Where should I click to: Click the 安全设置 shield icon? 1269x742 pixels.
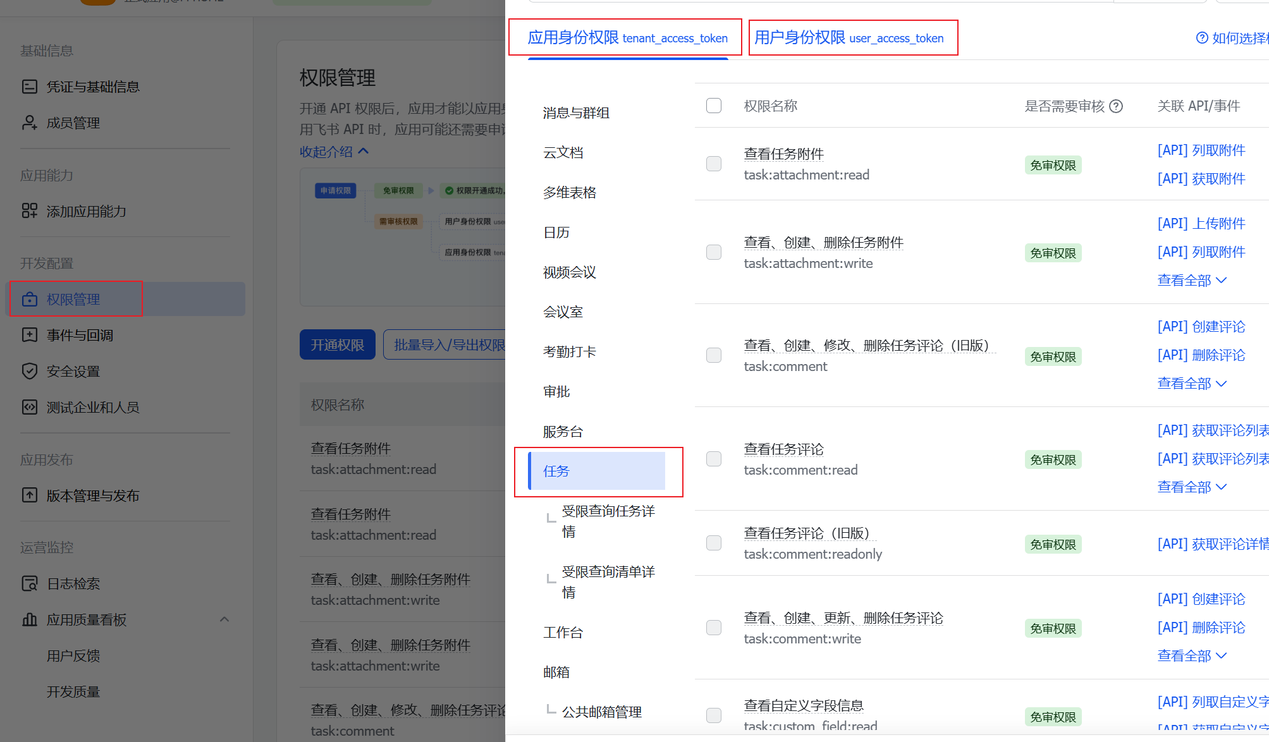pyautogui.click(x=30, y=371)
